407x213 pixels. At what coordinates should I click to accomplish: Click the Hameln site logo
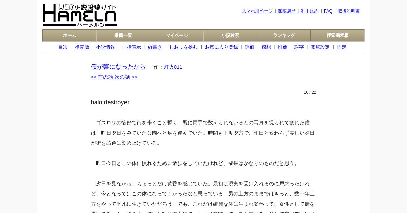pos(80,15)
